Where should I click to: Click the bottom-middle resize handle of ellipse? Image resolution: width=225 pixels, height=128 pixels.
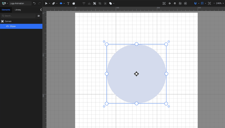[x=137, y=103]
